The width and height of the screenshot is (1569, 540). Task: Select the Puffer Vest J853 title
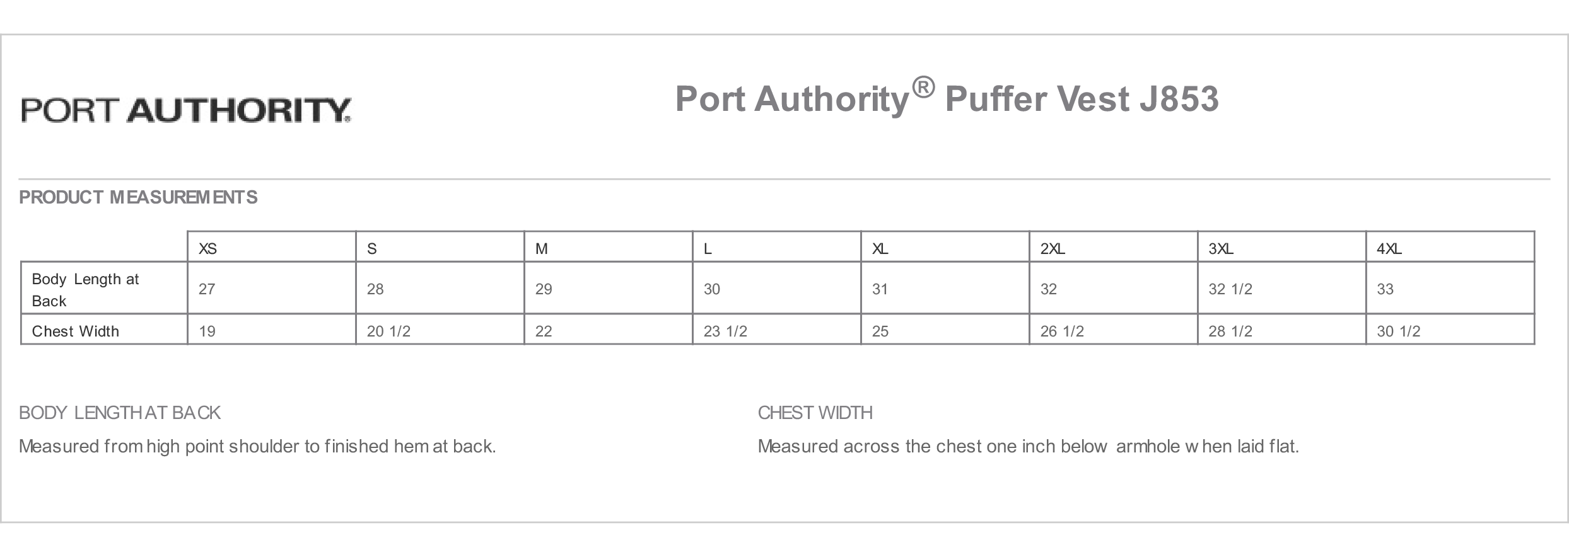coord(947,98)
